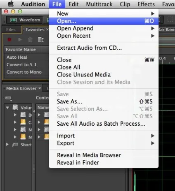Expand the drive starting with B

point(15,115)
